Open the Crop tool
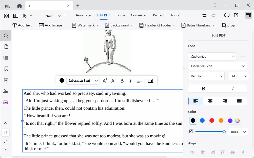The width and height of the screenshot is (254, 158). [x=228, y=25]
